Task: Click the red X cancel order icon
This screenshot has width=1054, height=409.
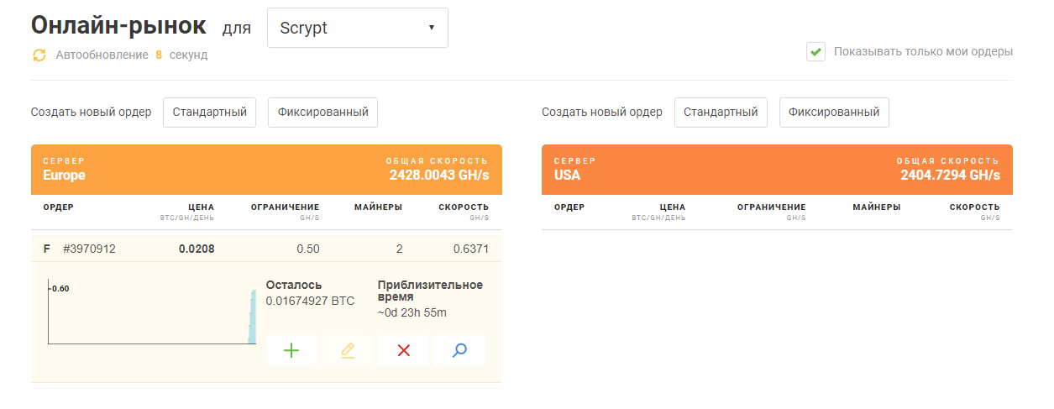Action: coord(403,350)
